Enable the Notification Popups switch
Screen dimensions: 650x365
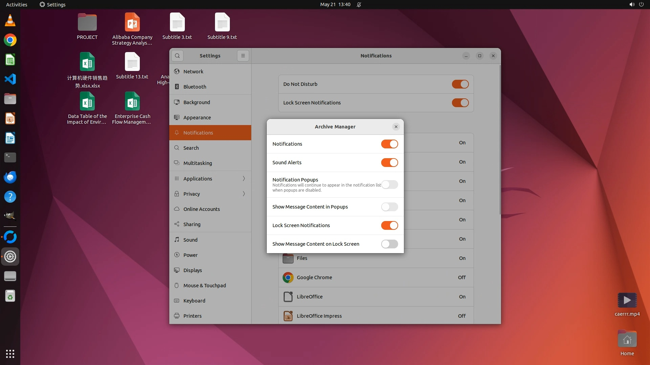click(x=389, y=185)
